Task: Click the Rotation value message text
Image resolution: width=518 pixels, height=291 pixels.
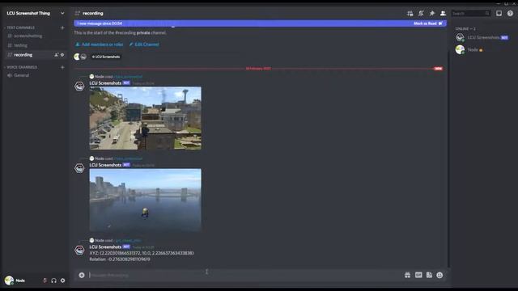Action: [x=120, y=259]
